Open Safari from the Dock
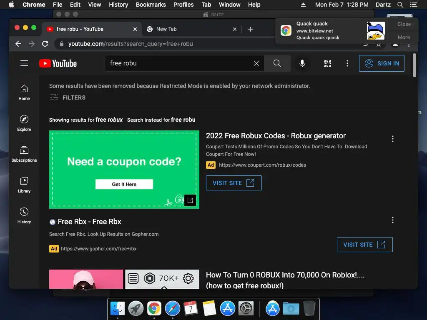Screen dimensions: 427x320 [x=172, y=308]
